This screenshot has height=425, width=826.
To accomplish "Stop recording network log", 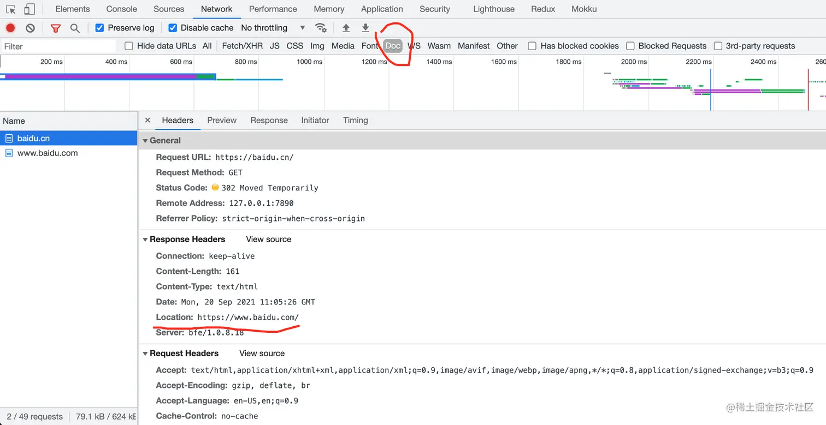I will tap(10, 28).
